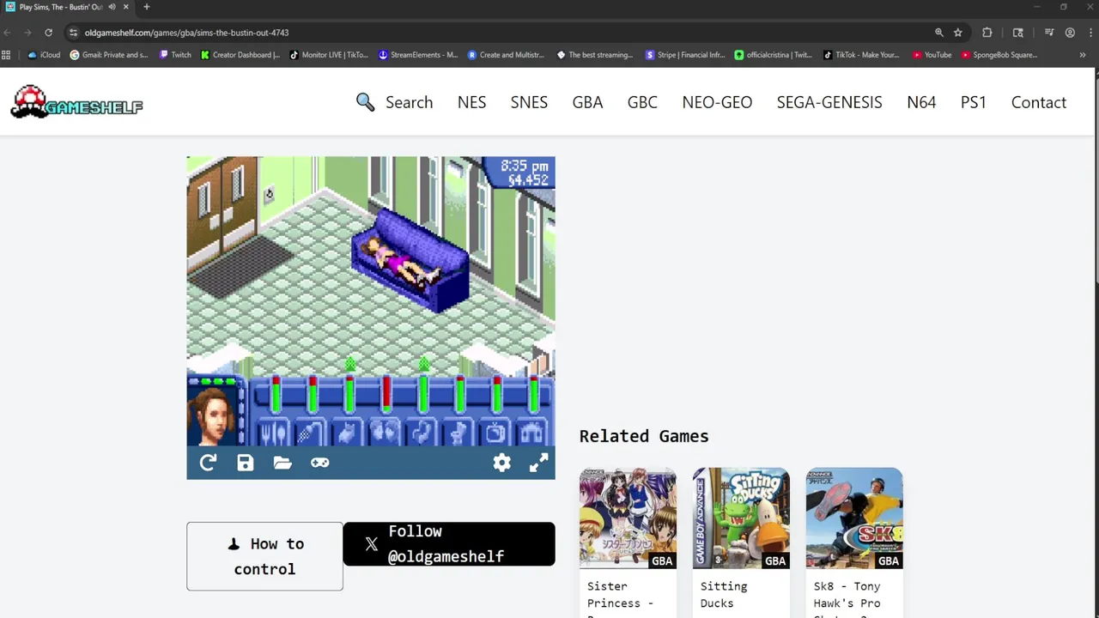
Task: Click the 8:35 pm game clock display
Action: [524, 167]
